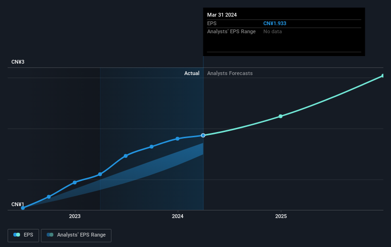The width and height of the screenshot is (391, 247).
Task: Click the 'Mar 31 2024' tooltip date
Action: tap(222, 15)
